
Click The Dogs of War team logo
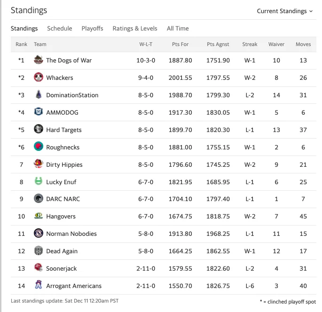39,60
